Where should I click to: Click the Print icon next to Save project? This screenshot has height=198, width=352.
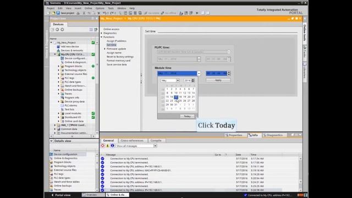(x=78, y=13)
